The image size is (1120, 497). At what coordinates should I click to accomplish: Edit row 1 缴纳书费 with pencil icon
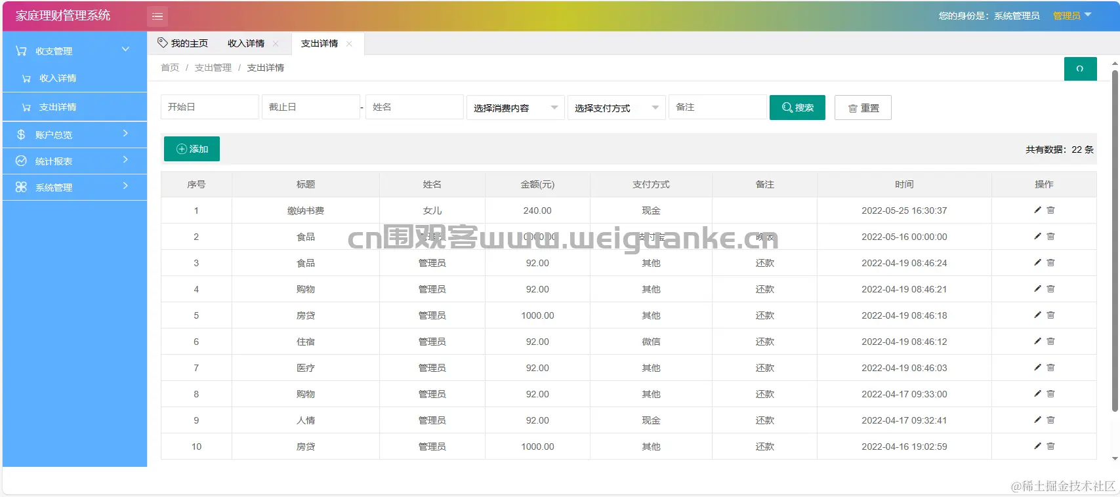click(x=1037, y=210)
